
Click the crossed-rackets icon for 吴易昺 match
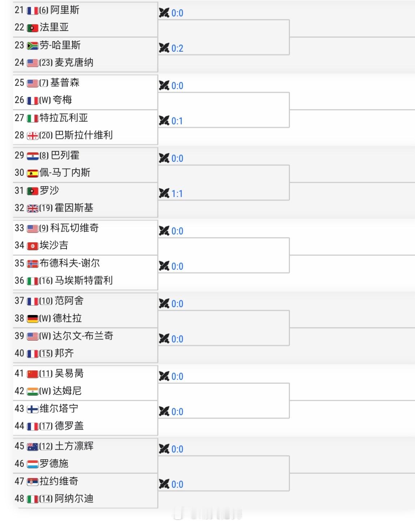(x=163, y=376)
